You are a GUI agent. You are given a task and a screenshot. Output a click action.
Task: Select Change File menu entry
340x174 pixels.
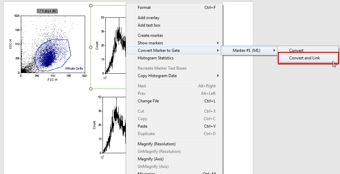[148, 101]
